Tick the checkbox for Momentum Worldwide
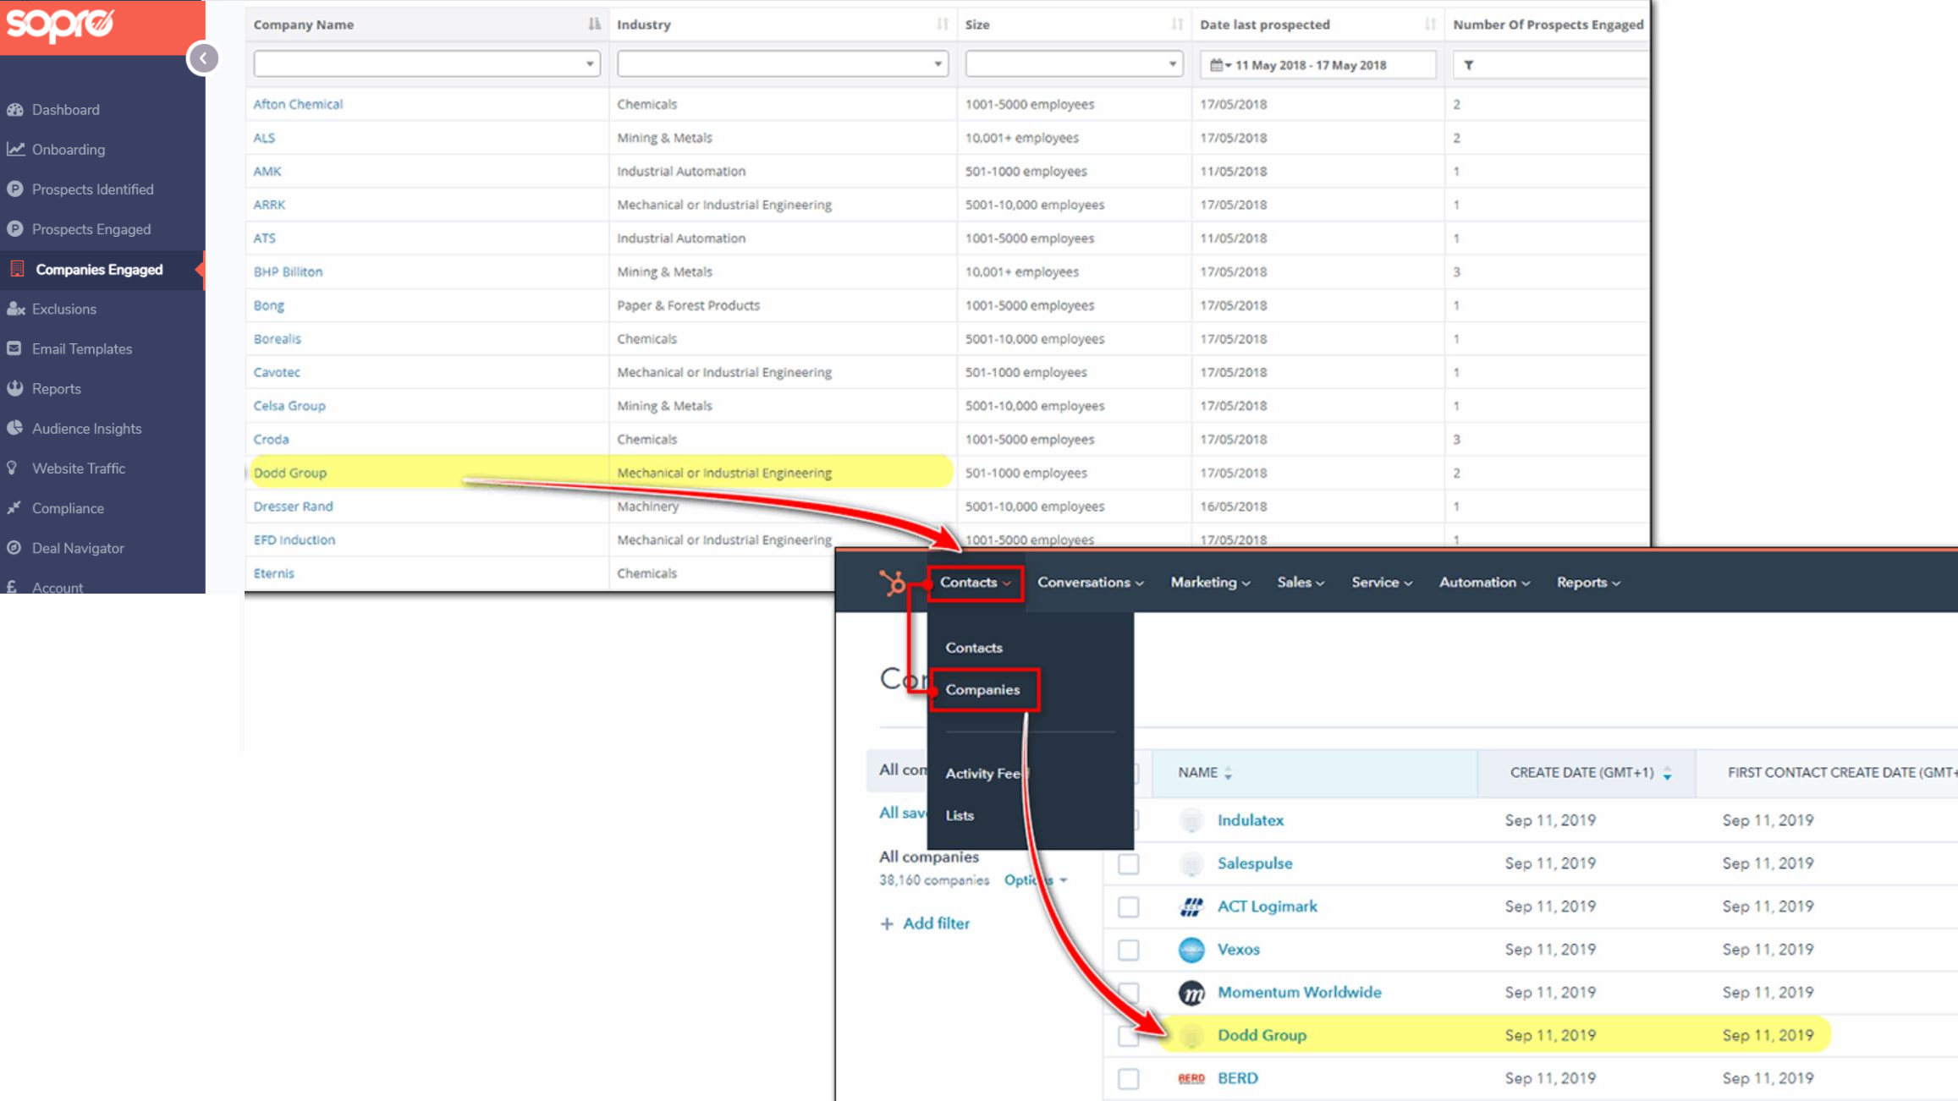This screenshot has width=1958, height=1101. point(1128,992)
